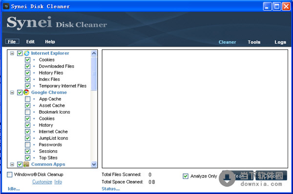Click the Idle... status text
Image resolution: width=293 pixels, height=194 pixels.
coord(14,189)
